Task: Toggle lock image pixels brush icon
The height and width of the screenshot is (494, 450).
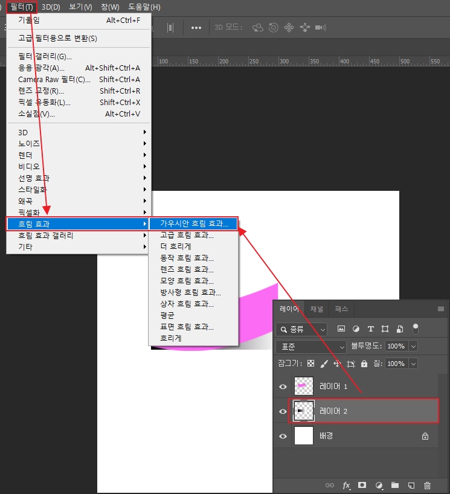Action: click(x=324, y=364)
